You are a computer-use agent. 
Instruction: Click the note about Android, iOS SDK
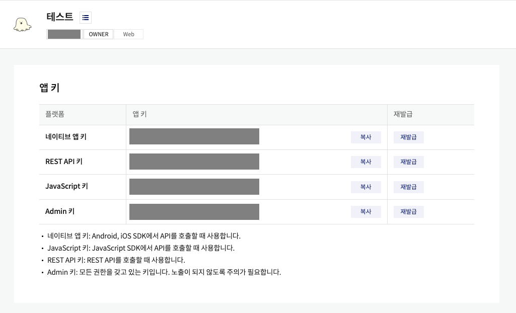click(x=144, y=236)
